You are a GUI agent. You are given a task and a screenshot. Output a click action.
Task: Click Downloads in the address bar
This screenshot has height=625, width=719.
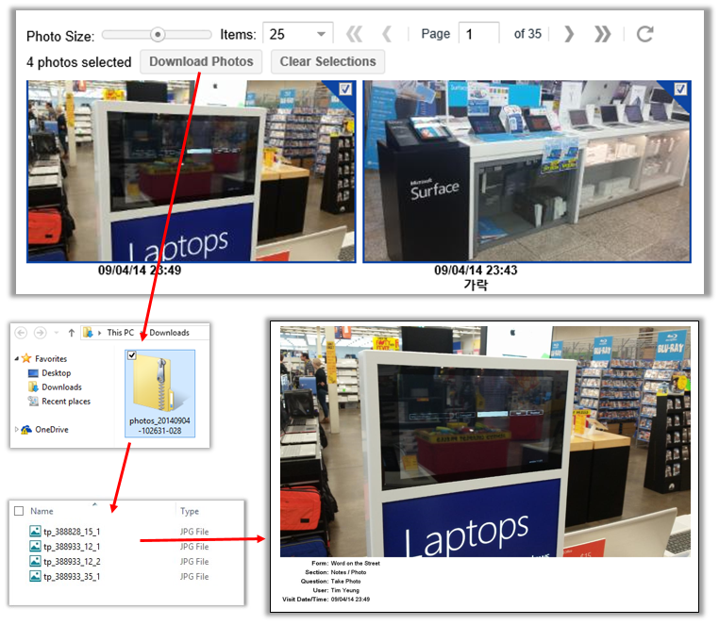(169, 333)
